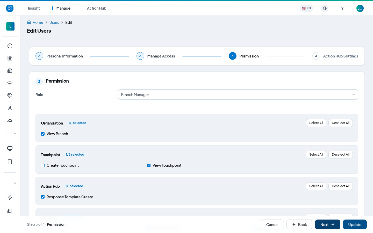Open the lightning bolt icon in sidebar

pos(10,198)
